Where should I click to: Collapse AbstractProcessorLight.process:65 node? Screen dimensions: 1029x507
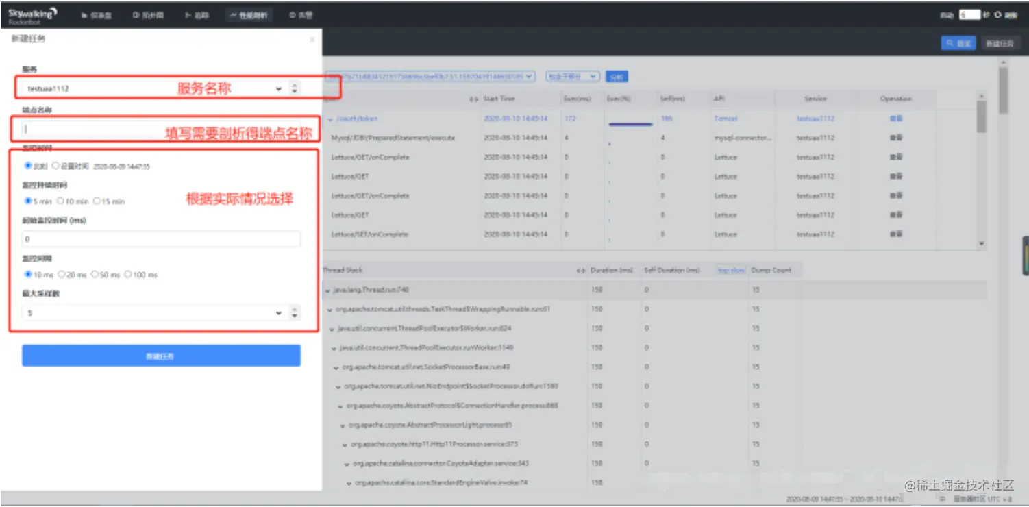click(343, 425)
